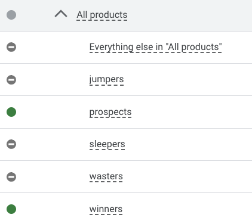Image resolution: width=252 pixels, height=224 pixels.
Task: Open the prospects product group
Action: click(110, 112)
